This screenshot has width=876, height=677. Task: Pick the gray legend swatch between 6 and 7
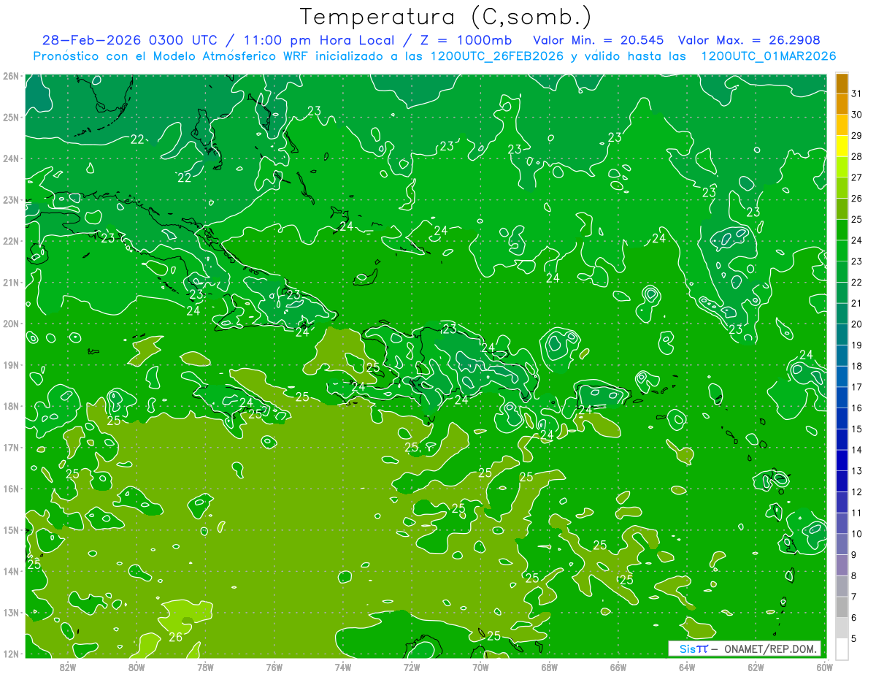pos(842,608)
